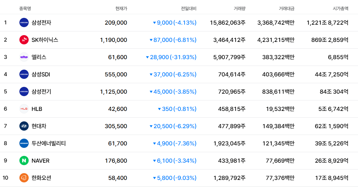This screenshot has width=358, height=187.
Task: Click the 엘리스 change 28,900 (-31.93%)
Action: (x=171, y=57)
